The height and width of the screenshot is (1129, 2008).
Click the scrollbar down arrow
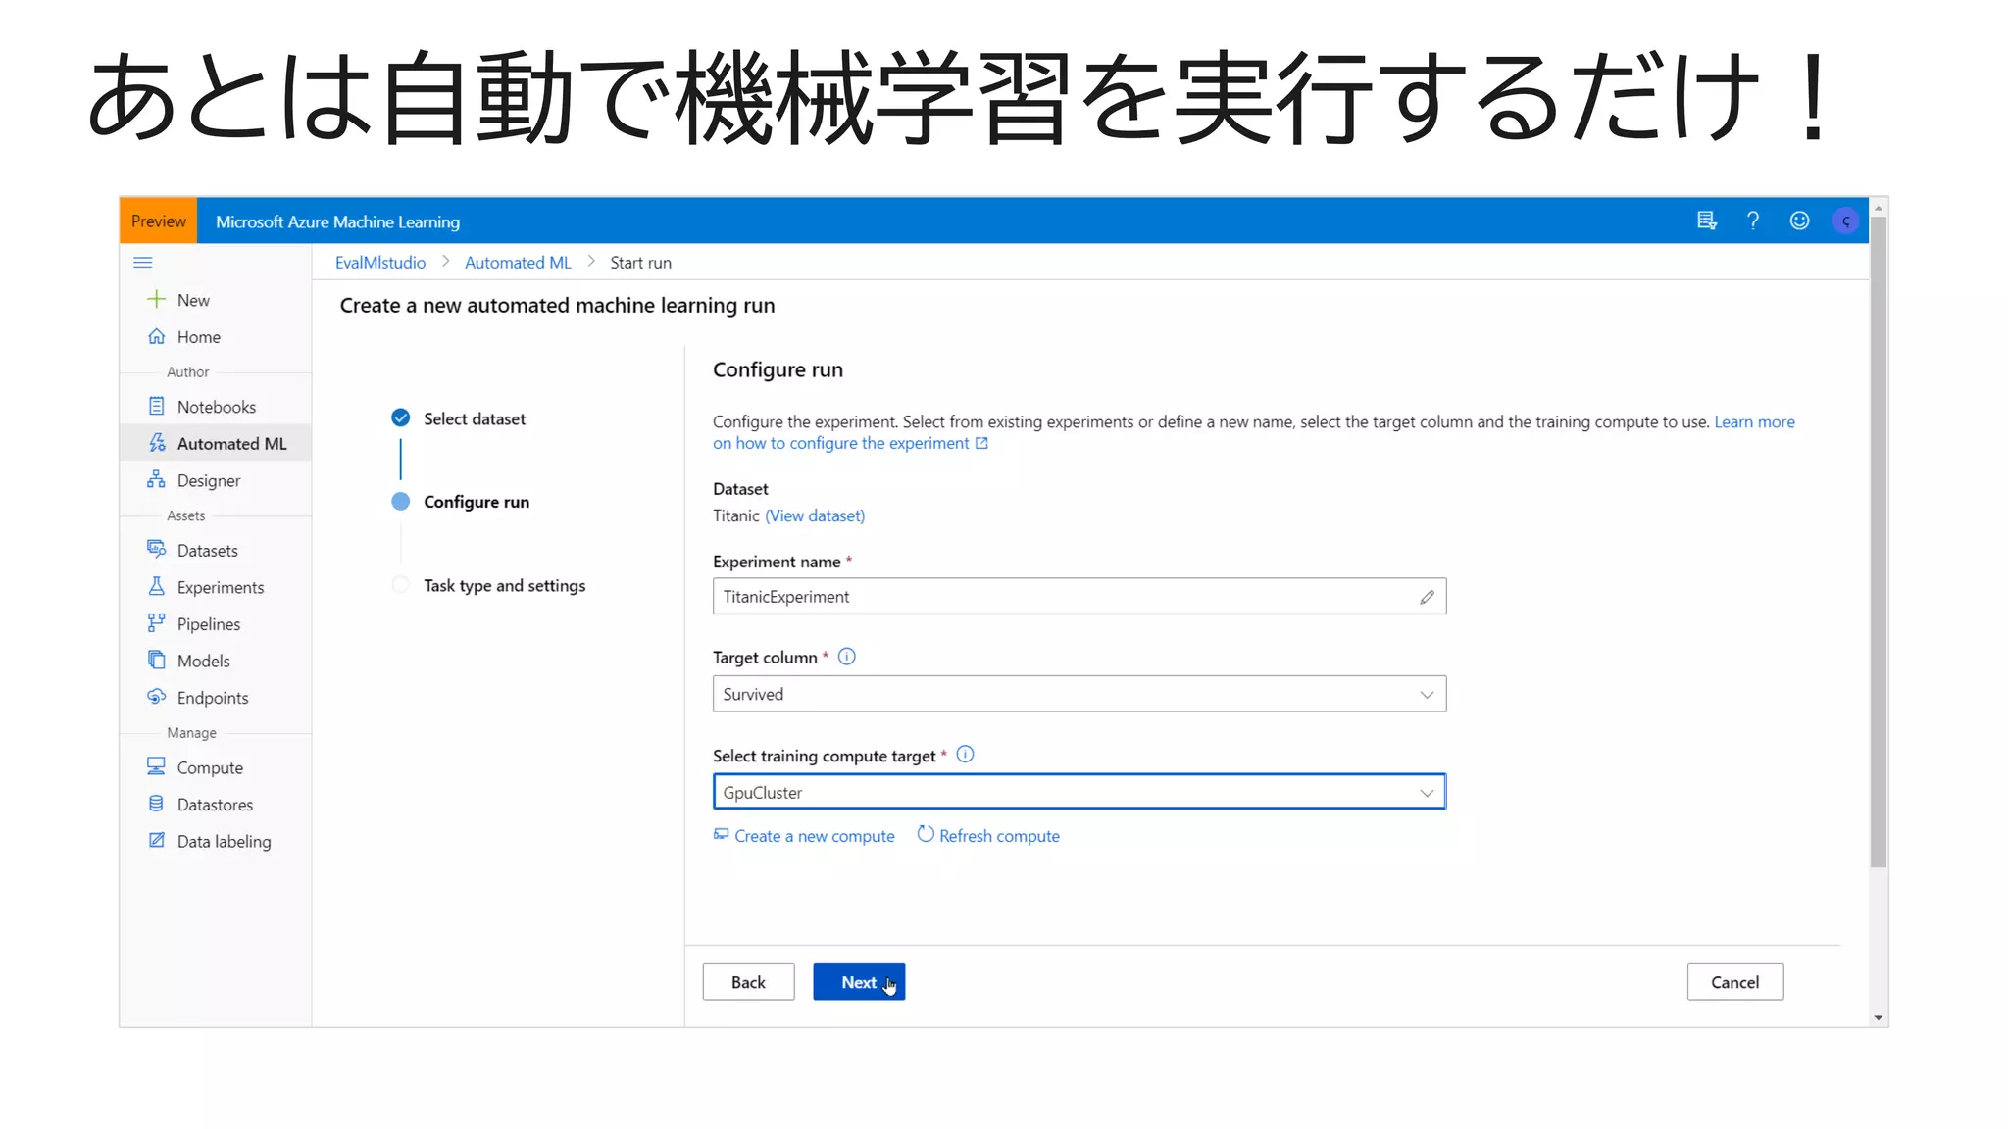pyautogui.click(x=1878, y=1017)
